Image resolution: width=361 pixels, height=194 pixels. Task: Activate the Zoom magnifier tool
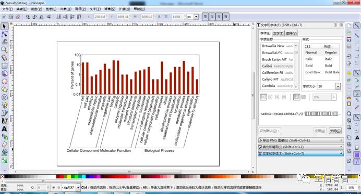(4, 50)
